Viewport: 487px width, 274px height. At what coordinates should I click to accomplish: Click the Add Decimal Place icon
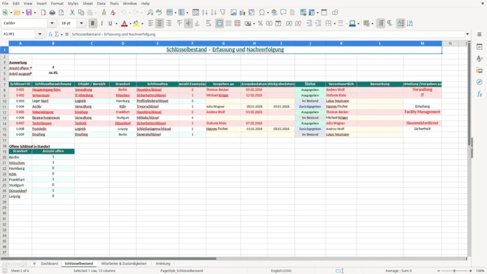[289, 23]
